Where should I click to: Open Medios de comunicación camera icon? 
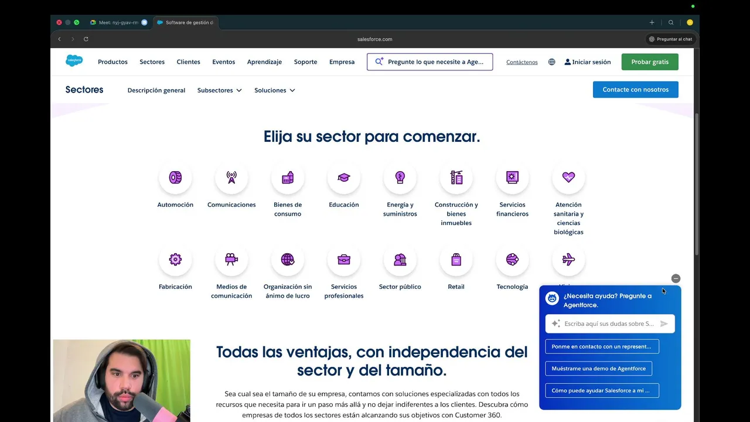pyautogui.click(x=231, y=260)
